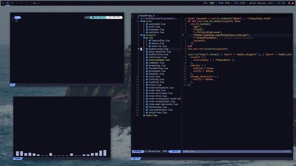
Task: Open nvim-web-devicons.lua in the file tree
Action: pos(163,104)
